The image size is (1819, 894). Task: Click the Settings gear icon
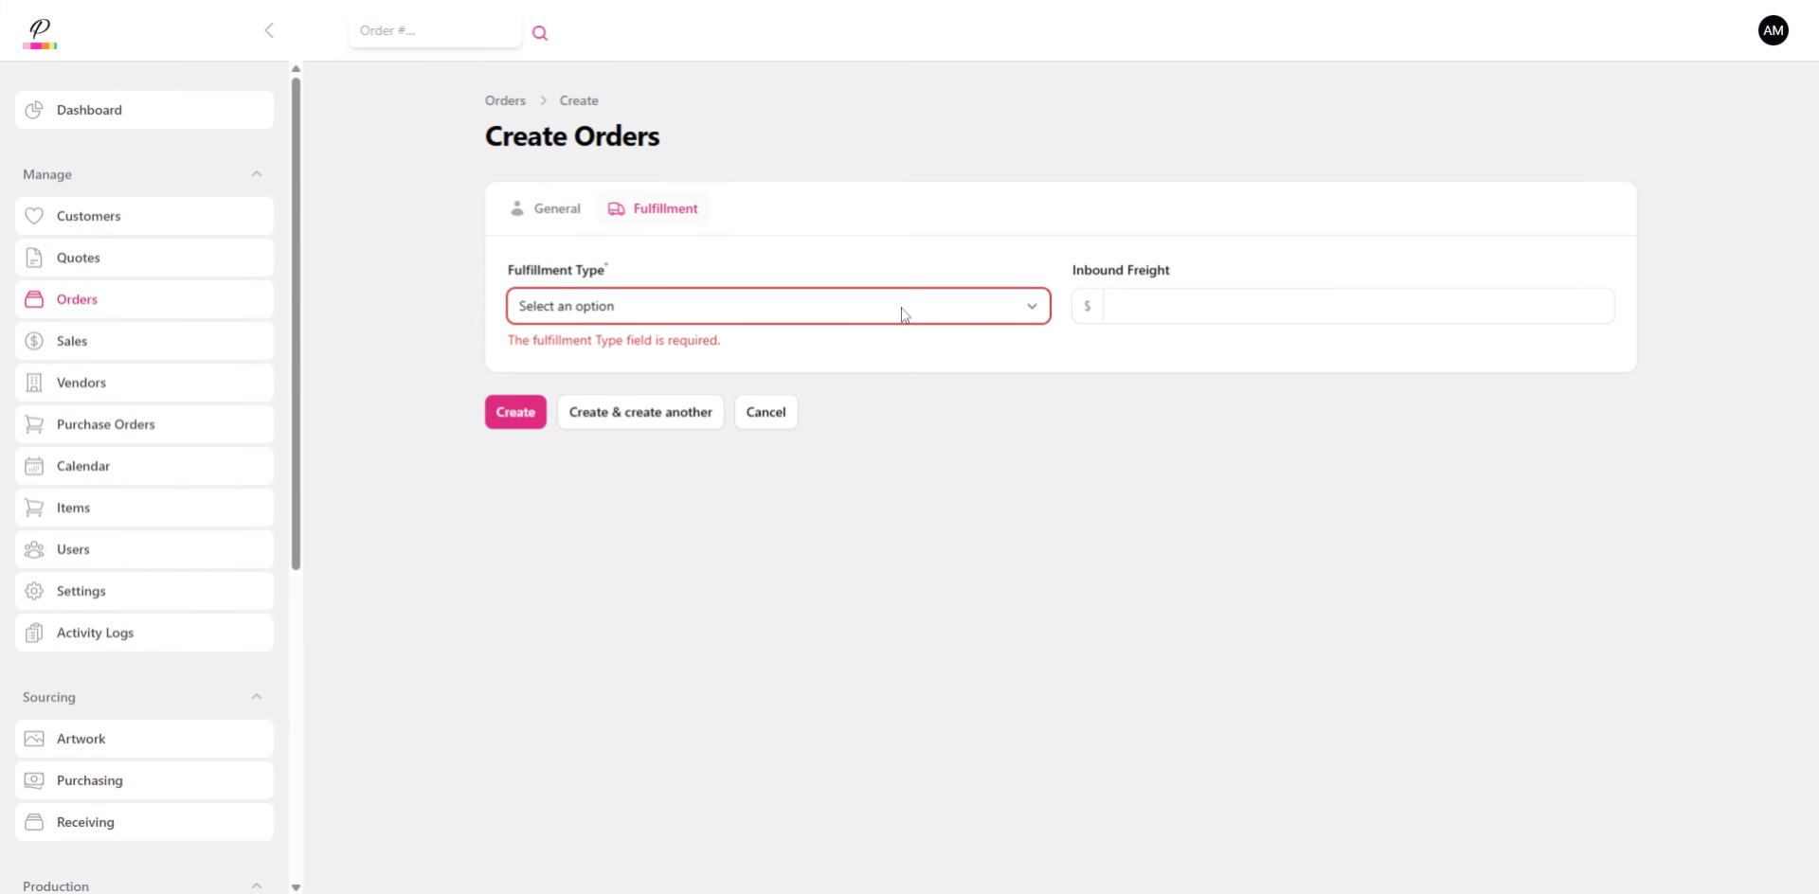34,591
